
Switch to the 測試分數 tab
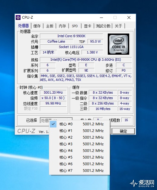click(103, 26)
